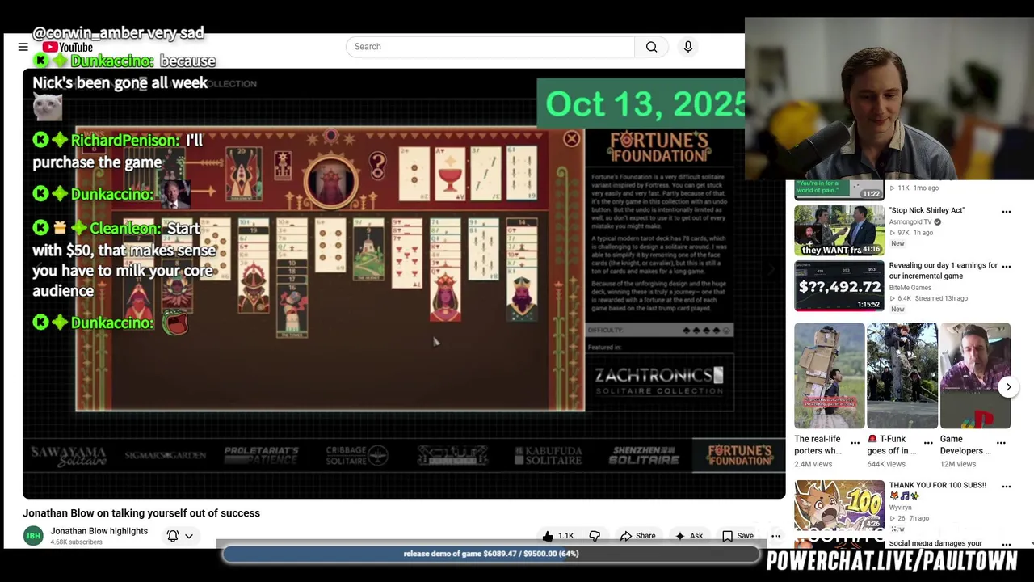
Task: Click the release demo donation goal bar
Action: 491,554
